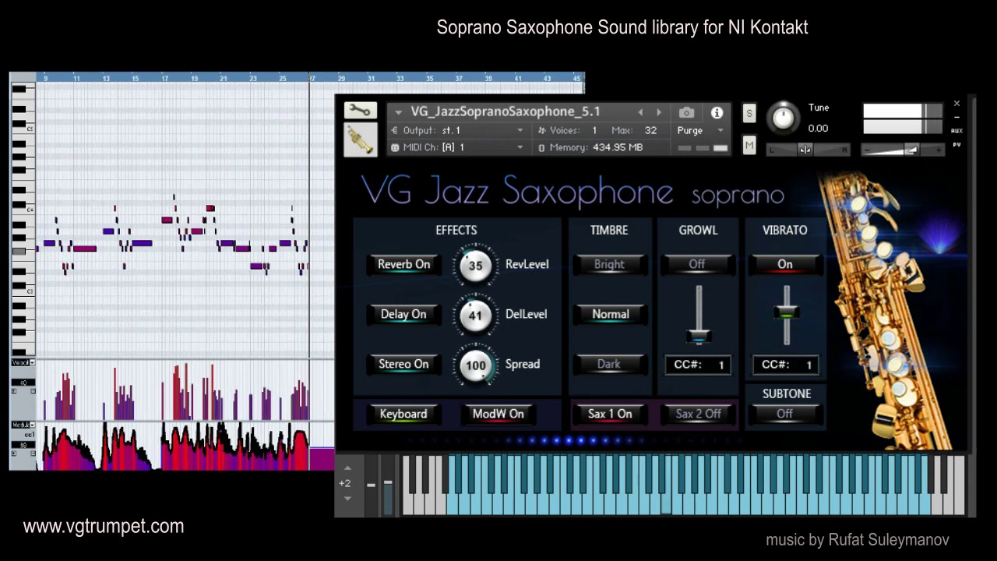
Task: Load the next instrument with right arrow
Action: (x=659, y=112)
